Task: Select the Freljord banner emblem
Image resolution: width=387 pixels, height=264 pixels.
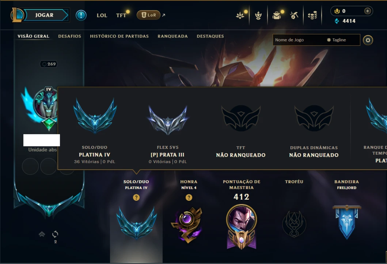Action: tap(347, 222)
